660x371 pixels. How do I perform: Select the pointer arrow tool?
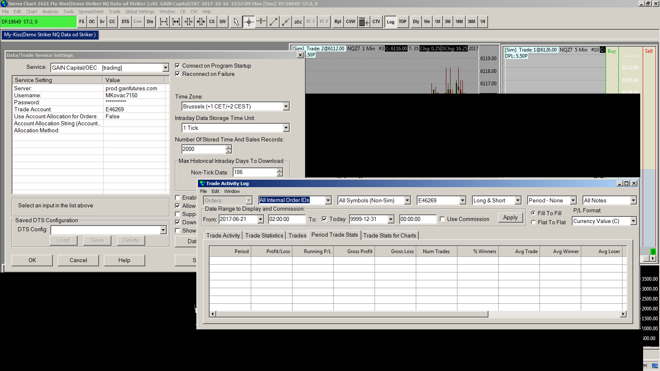pyautogui.click(x=236, y=22)
